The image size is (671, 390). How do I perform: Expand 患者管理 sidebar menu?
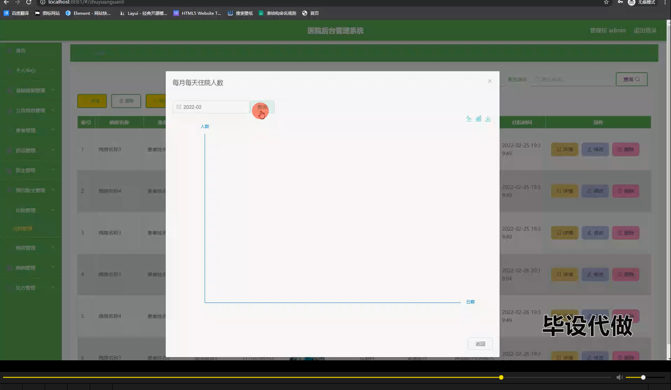(31, 130)
